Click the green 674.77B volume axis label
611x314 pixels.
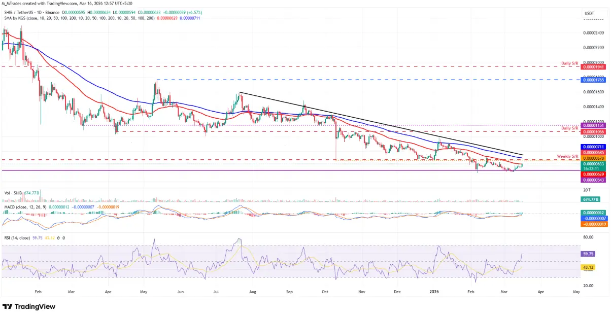click(590, 199)
